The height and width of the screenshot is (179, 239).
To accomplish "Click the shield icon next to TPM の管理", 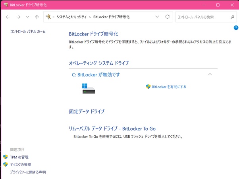I will point(6,157).
